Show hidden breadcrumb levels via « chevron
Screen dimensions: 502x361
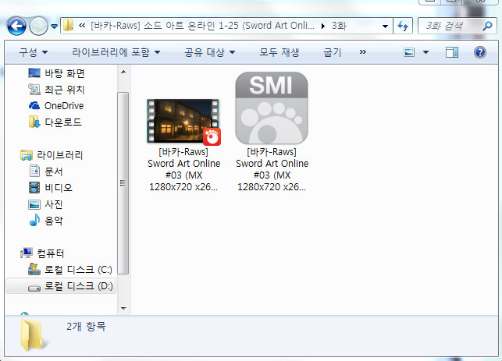(x=82, y=26)
